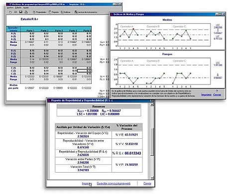Screen dimensions: 228x194
Task: Open Reporte from the toolbar
Action: [54, 12]
